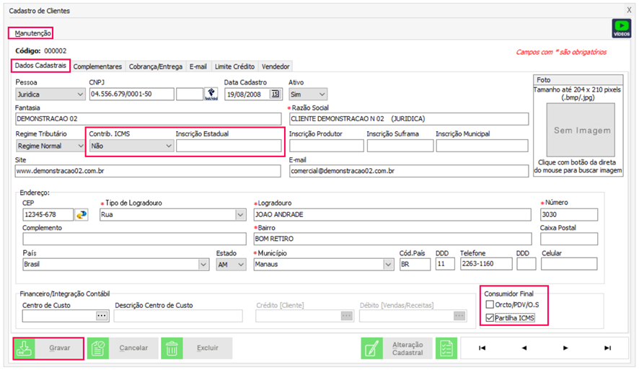This screenshot has width=639, height=370.
Task: Expand the Município dropdown
Action: pos(388,265)
